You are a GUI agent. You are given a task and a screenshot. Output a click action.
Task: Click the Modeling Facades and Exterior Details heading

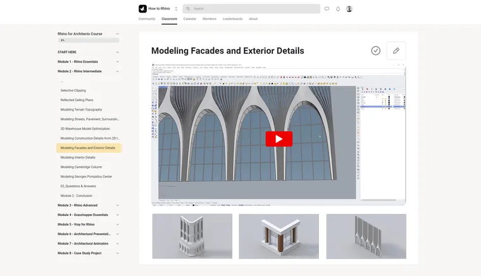[228, 51]
